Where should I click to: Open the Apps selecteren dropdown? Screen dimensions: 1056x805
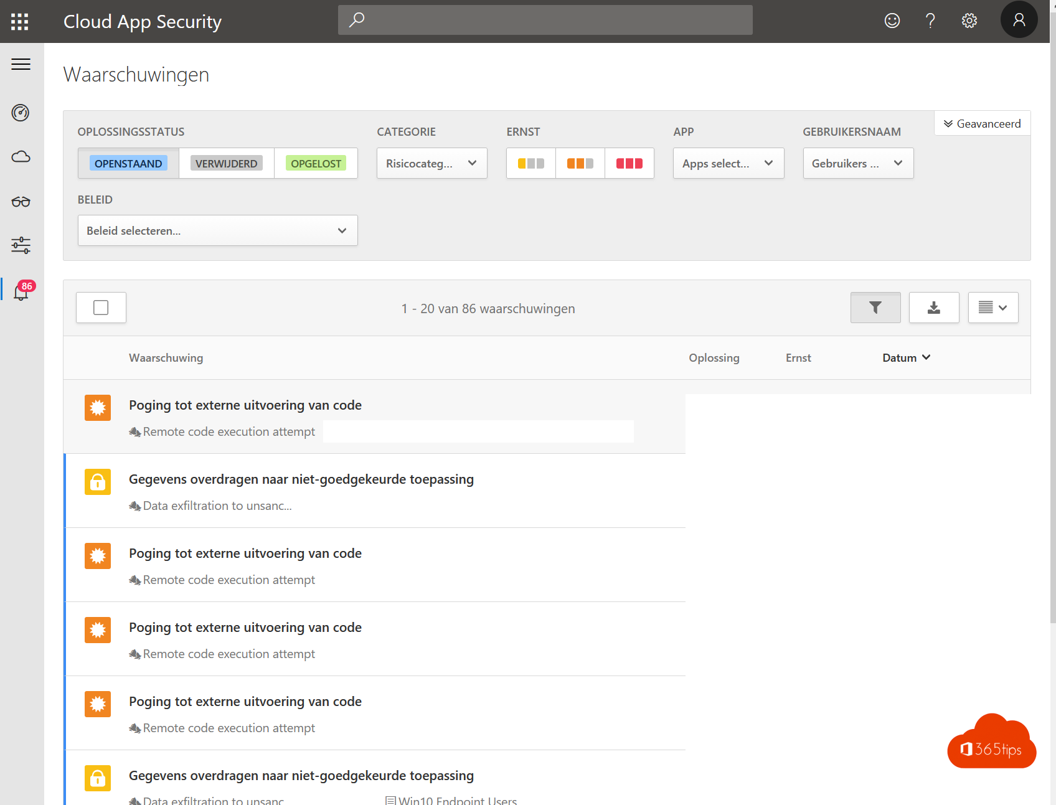pos(728,163)
